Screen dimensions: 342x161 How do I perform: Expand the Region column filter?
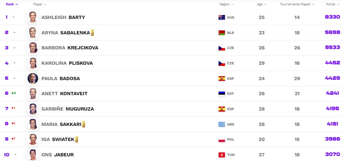point(226,4)
